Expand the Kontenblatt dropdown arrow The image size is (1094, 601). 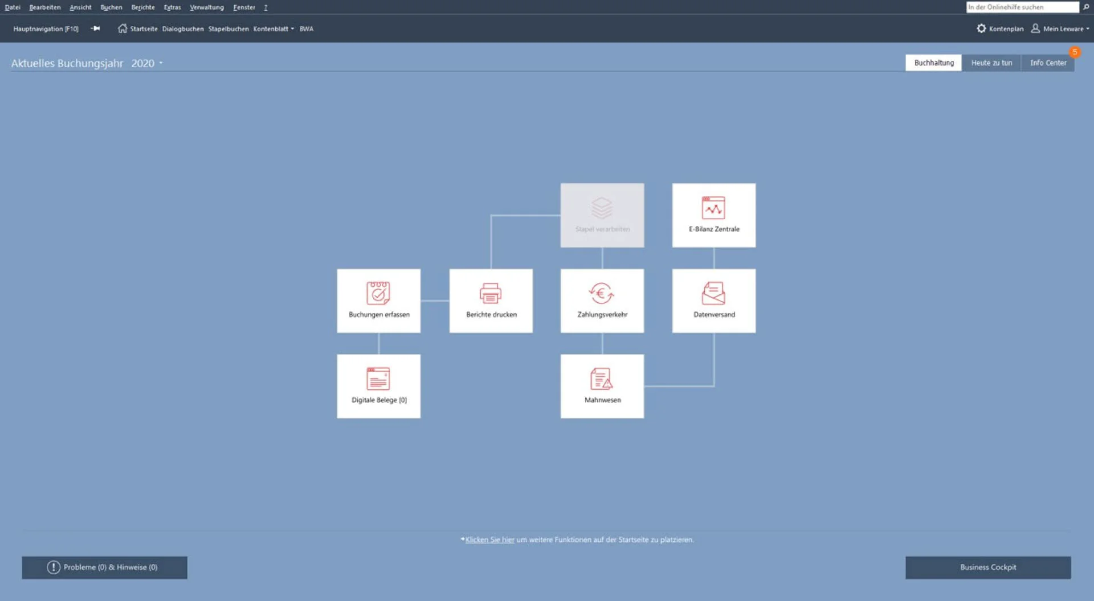coord(292,29)
